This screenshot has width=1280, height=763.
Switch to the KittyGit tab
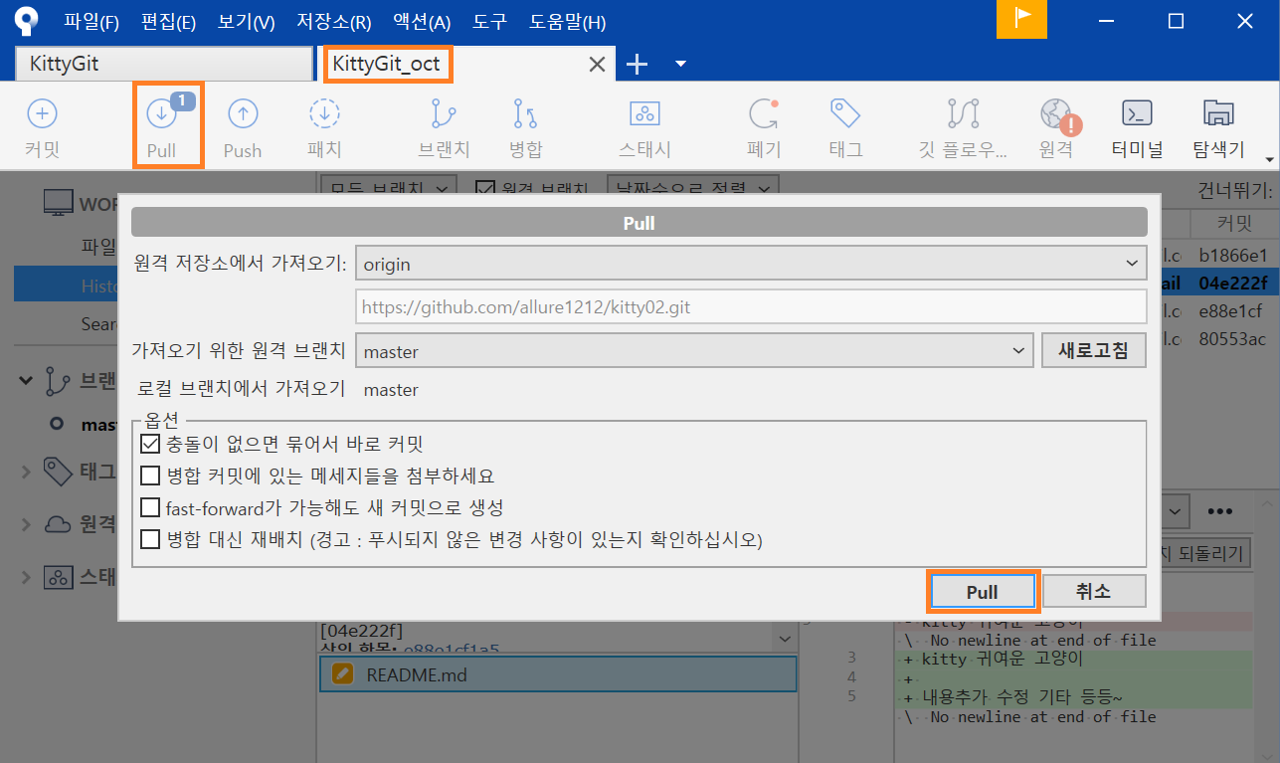point(163,65)
